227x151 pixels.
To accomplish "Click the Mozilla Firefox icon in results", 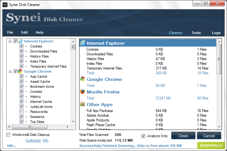I will 83,92.
